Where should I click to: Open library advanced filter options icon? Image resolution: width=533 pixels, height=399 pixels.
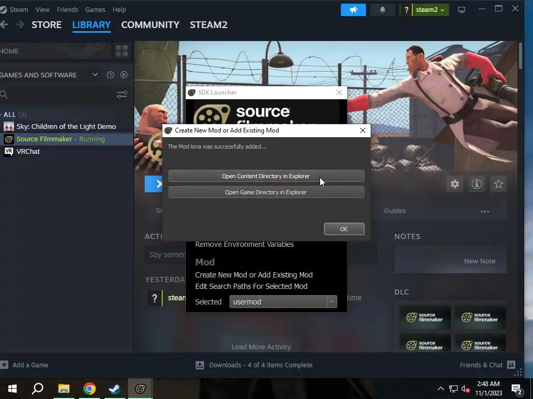click(x=122, y=95)
